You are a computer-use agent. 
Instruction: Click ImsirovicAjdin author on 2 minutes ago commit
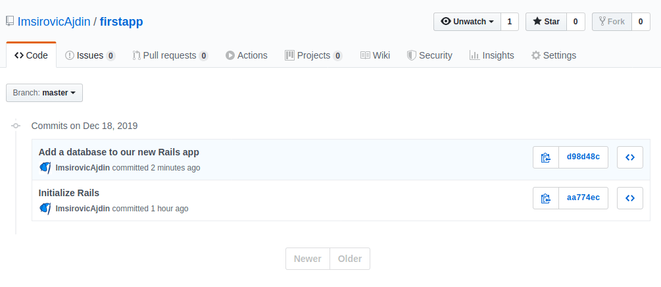[x=83, y=168]
